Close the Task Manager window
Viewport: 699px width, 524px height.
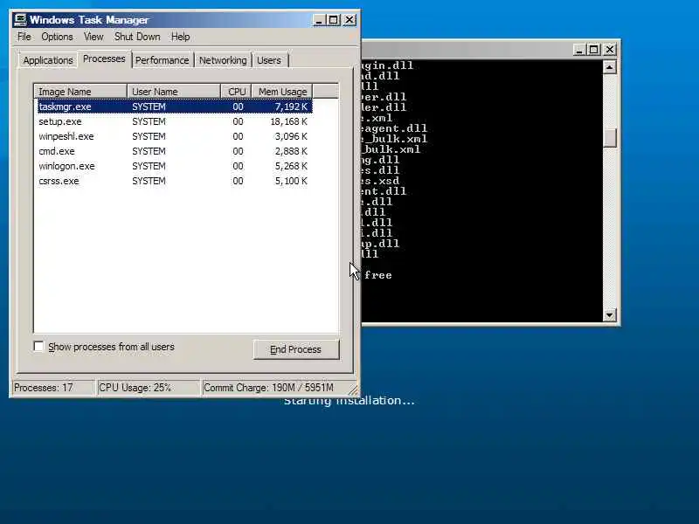(349, 20)
